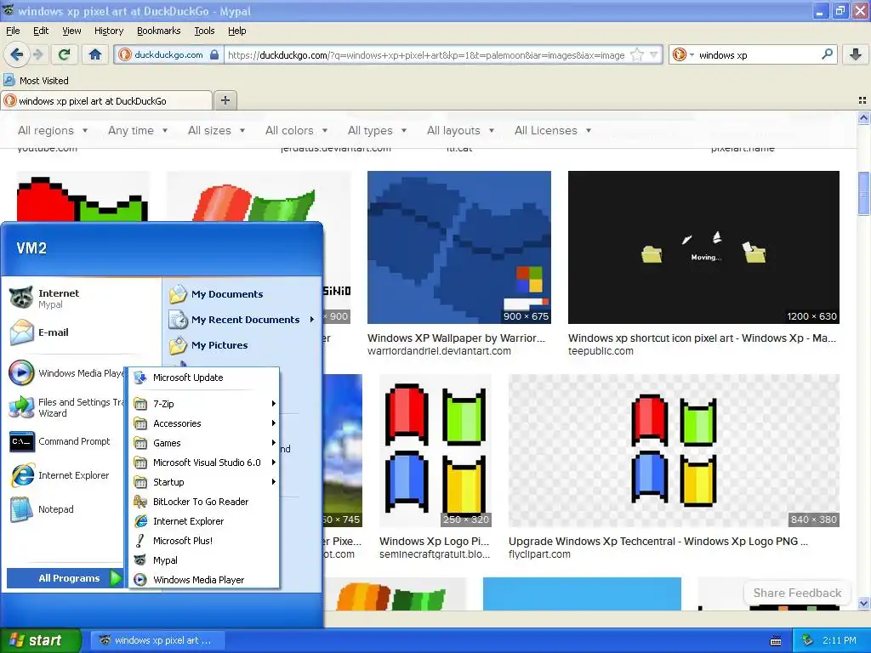Image resolution: width=871 pixels, height=653 pixels.
Task: Click the keyboard icon in system tray
Action: (776, 641)
